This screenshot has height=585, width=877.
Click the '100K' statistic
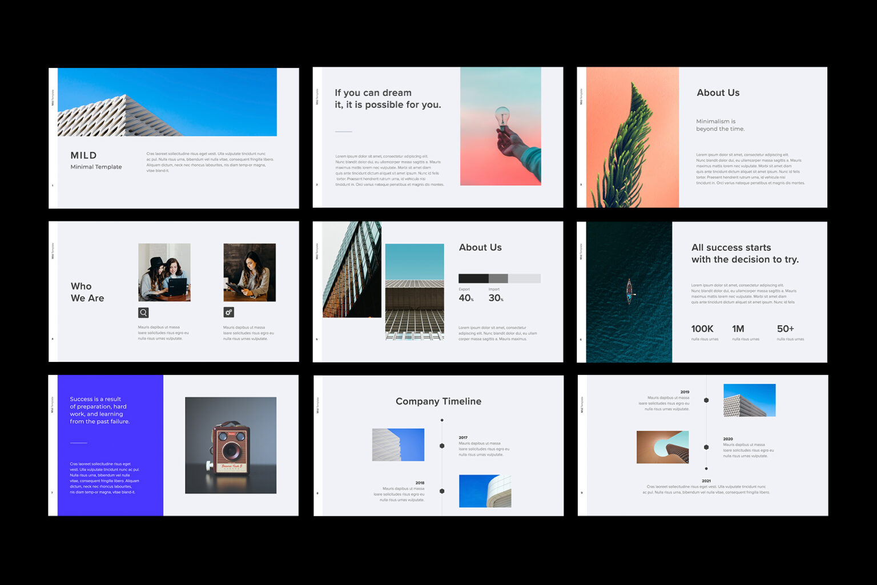coord(702,329)
